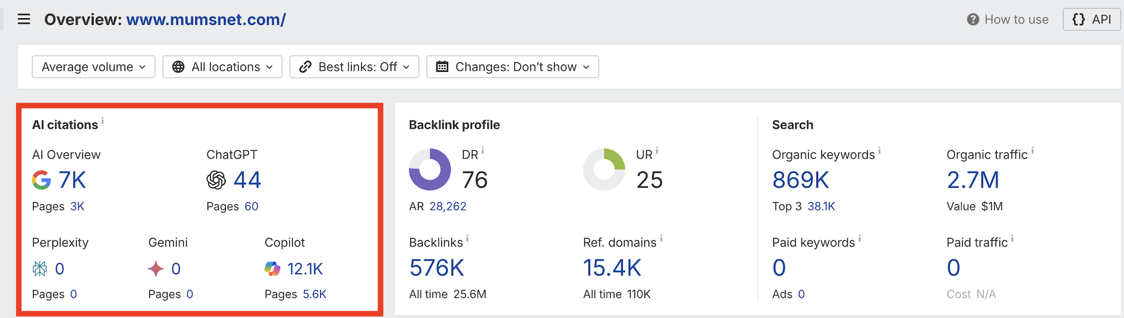Viewport: 1124px width, 318px height.
Task: Open the 15.4K referring domains link
Action: (x=612, y=268)
